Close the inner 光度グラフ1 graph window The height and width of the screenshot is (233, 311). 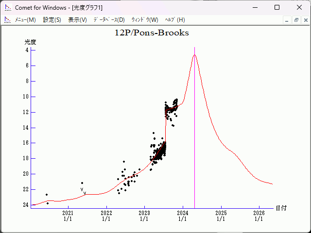(x=305, y=20)
